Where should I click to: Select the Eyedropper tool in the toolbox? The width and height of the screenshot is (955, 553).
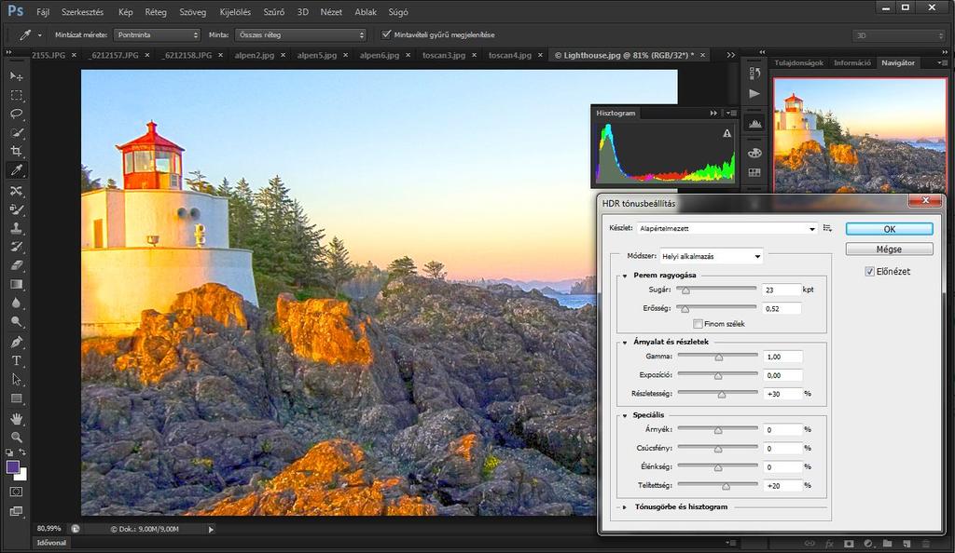click(x=17, y=170)
